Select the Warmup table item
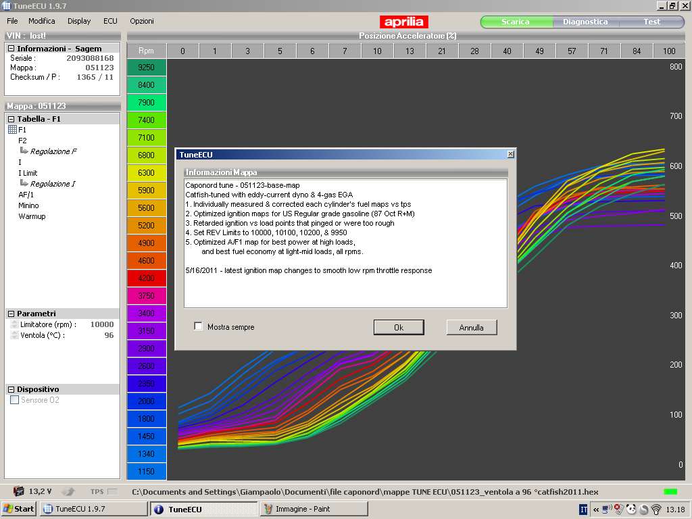 [x=32, y=216]
